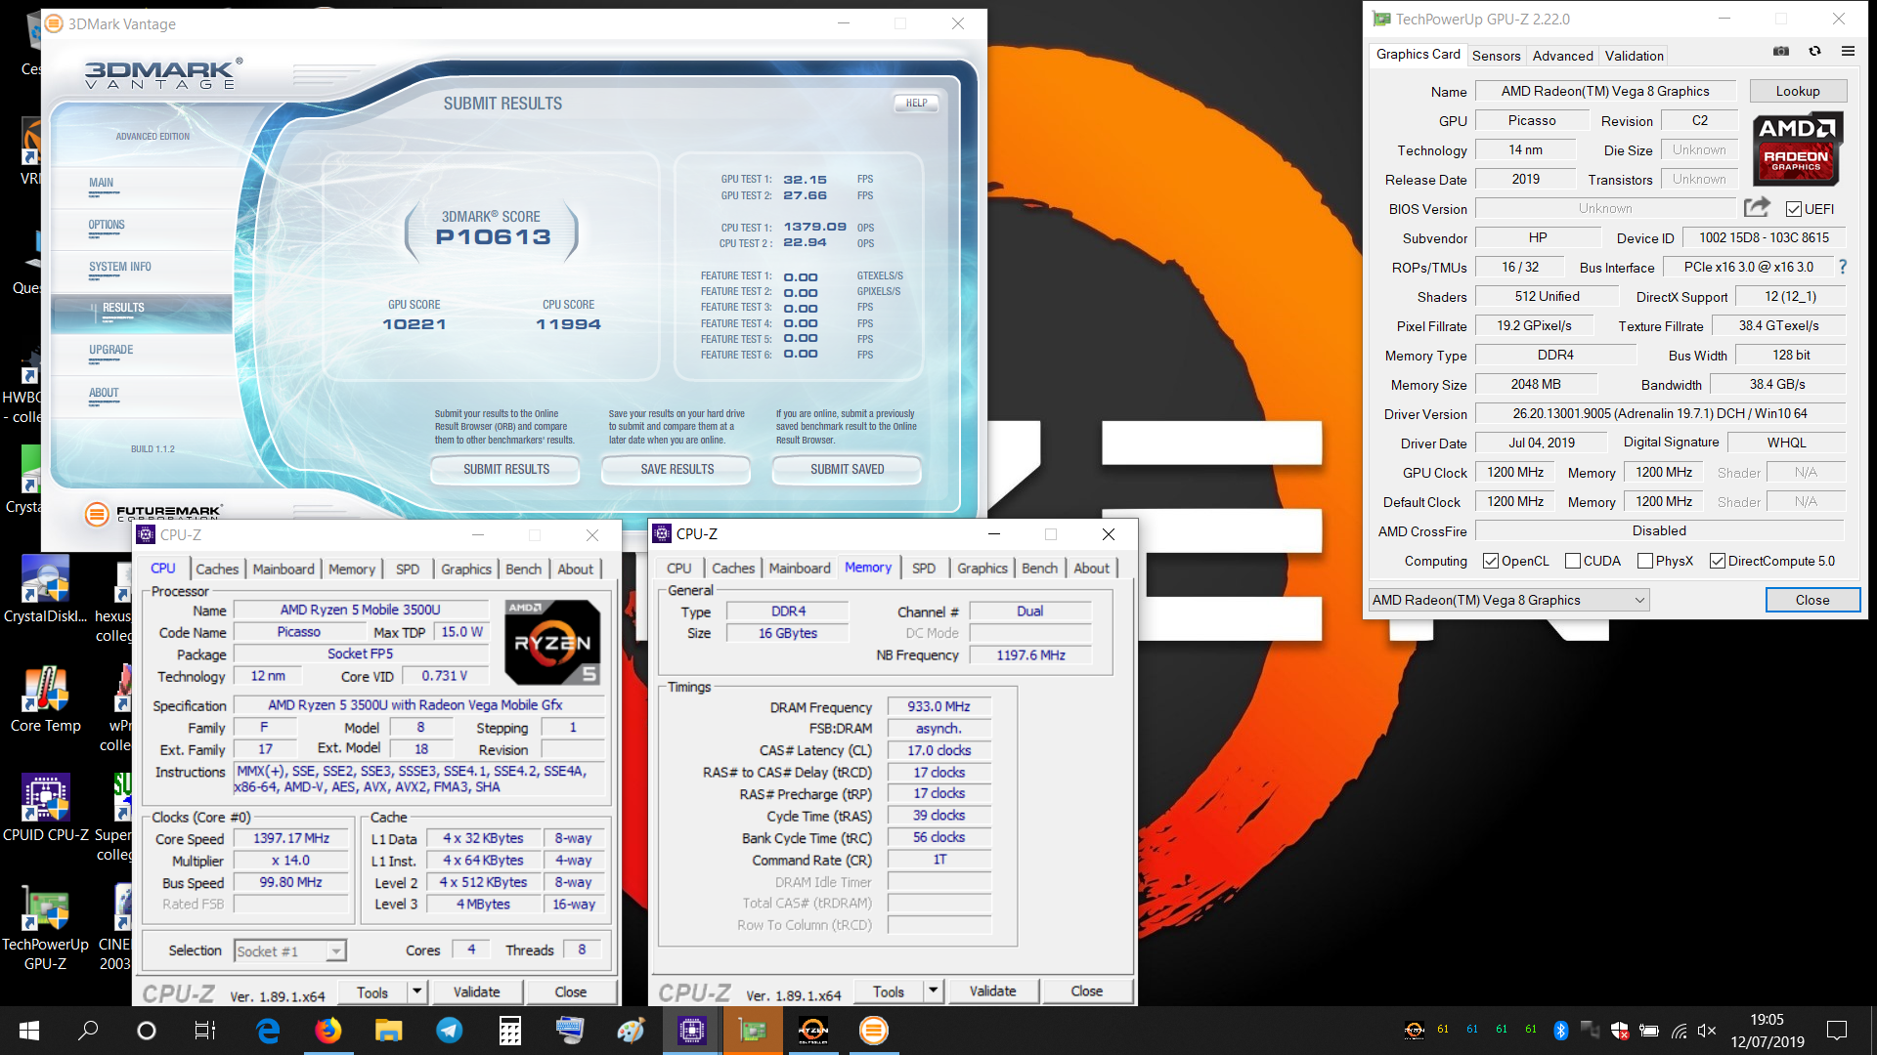
Task: Click the Driver Version field in GPU-Z
Action: click(1659, 413)
